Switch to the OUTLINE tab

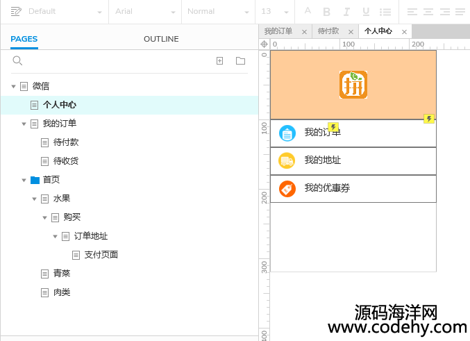[x=161, y=39]
